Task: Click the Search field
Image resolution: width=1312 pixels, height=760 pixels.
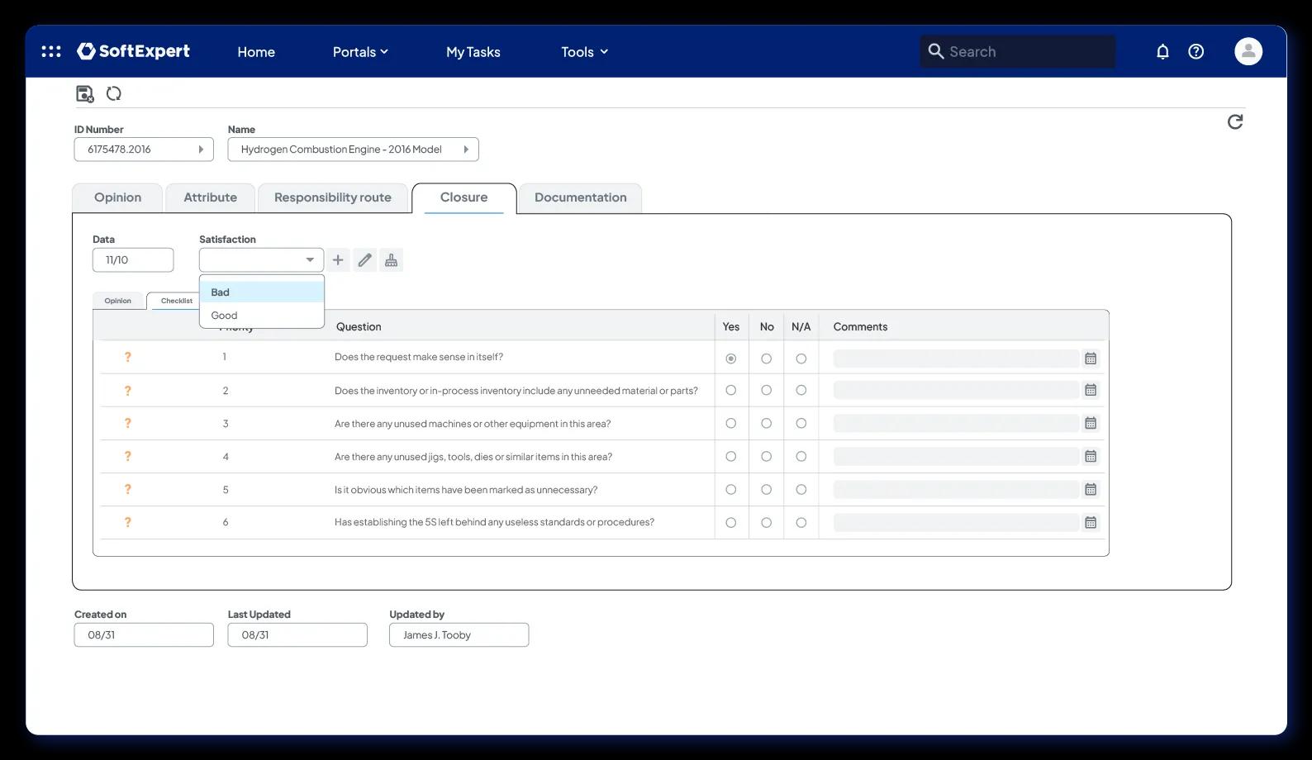Action: pos(1018,51)
